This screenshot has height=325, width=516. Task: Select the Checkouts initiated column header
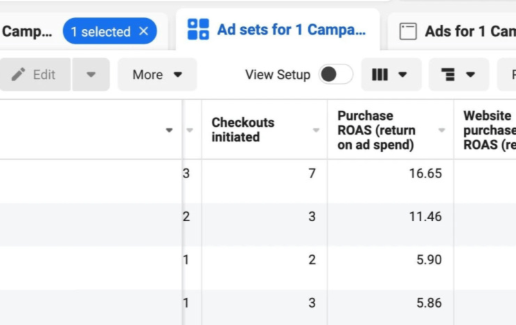pyautogui.click(x=243, y=130)
